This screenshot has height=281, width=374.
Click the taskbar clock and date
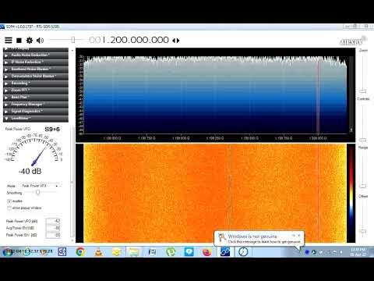[x=358, y=252]
